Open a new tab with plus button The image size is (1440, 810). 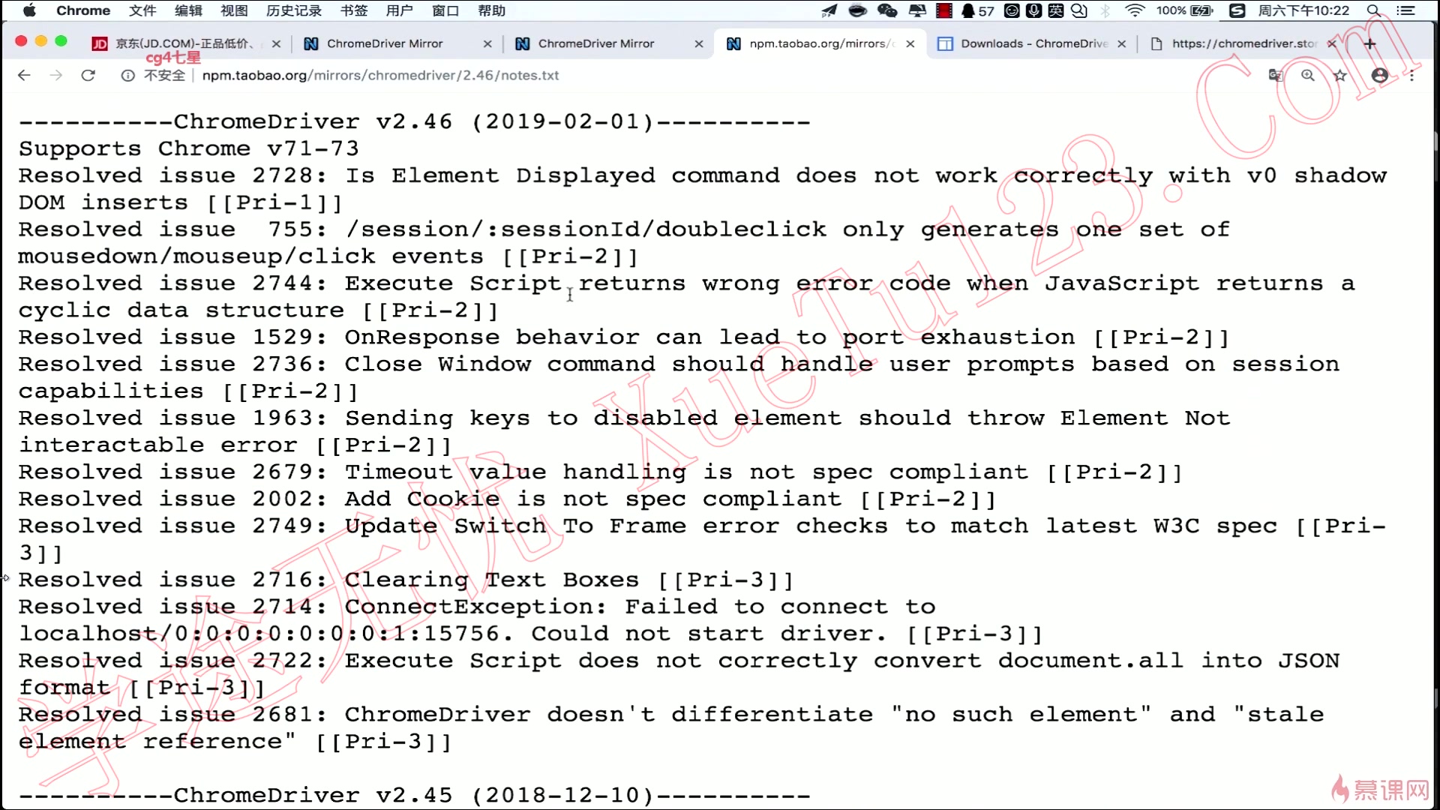[x=1370, y=43]
